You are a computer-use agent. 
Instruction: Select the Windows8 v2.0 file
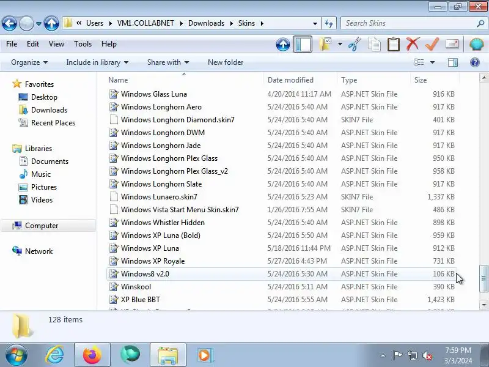[x=282, y=273]
